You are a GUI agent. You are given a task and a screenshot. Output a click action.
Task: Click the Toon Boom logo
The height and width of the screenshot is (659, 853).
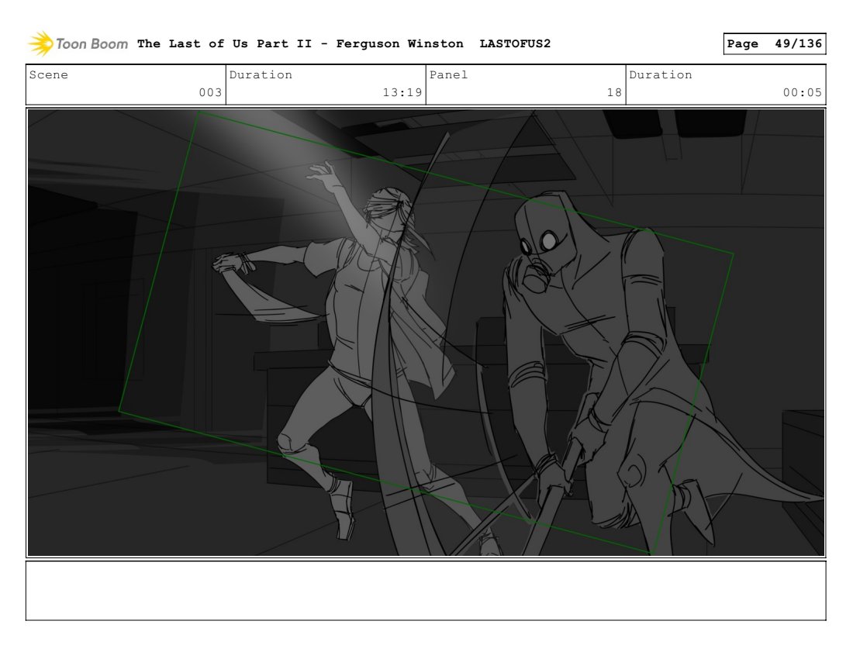point(78,43)
